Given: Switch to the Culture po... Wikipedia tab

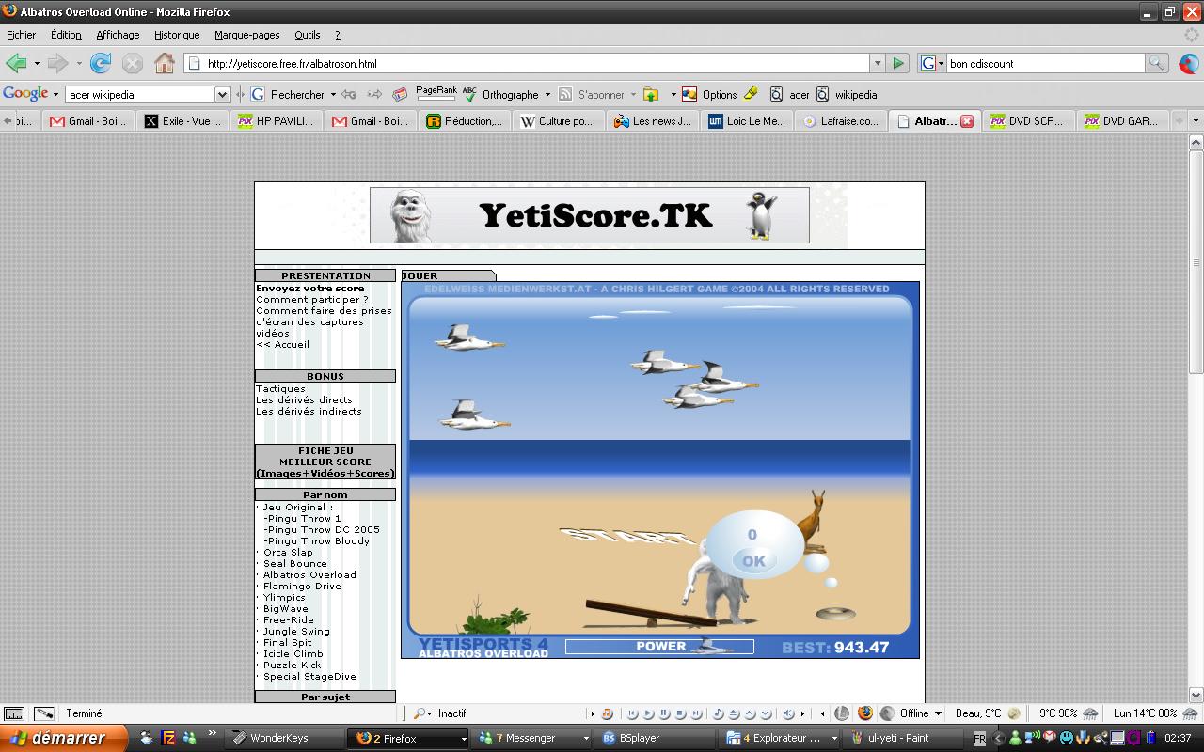Looking at the screenshot, I should click(557, 121).
